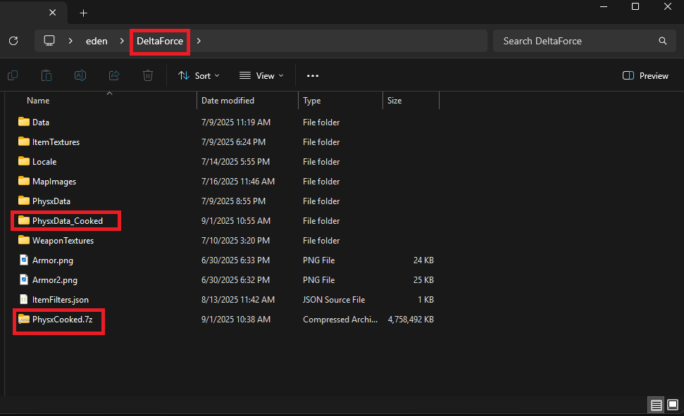The height and width of the screenshot is (416, 684).
Task: Click the Search DeltaForce input field
Action: 574,41
